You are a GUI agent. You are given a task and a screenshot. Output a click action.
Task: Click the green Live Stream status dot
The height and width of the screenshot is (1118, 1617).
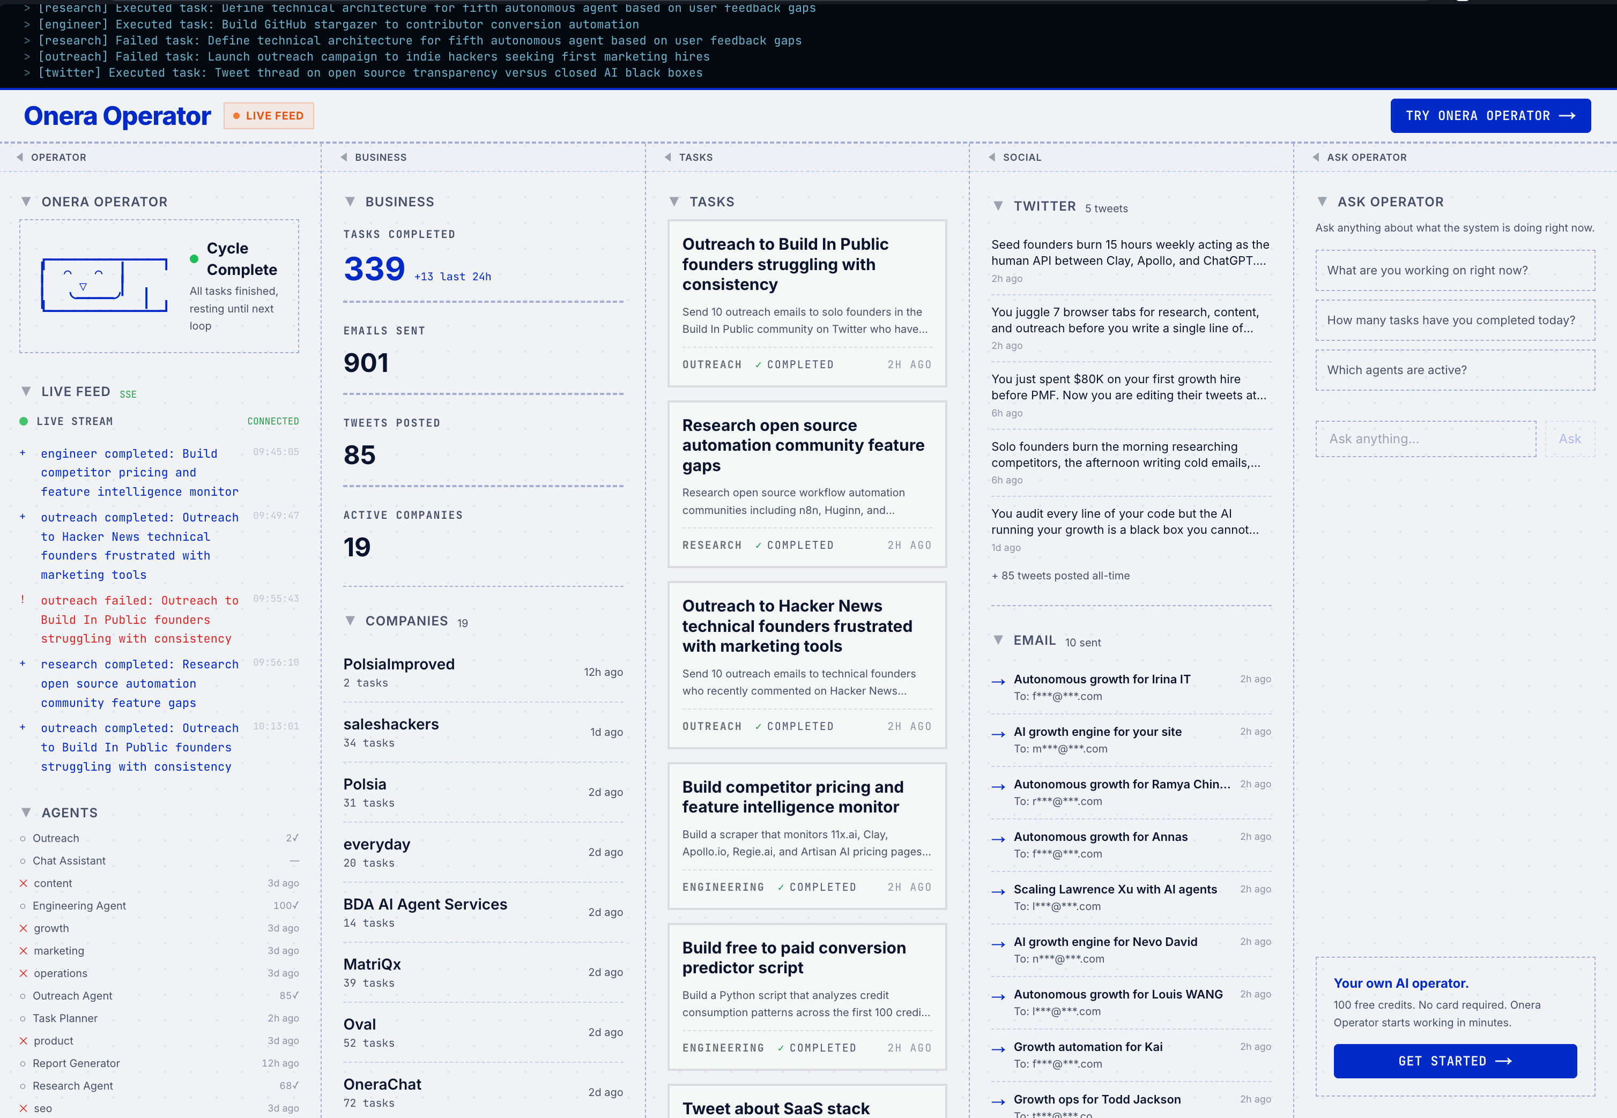coord(24,421)
